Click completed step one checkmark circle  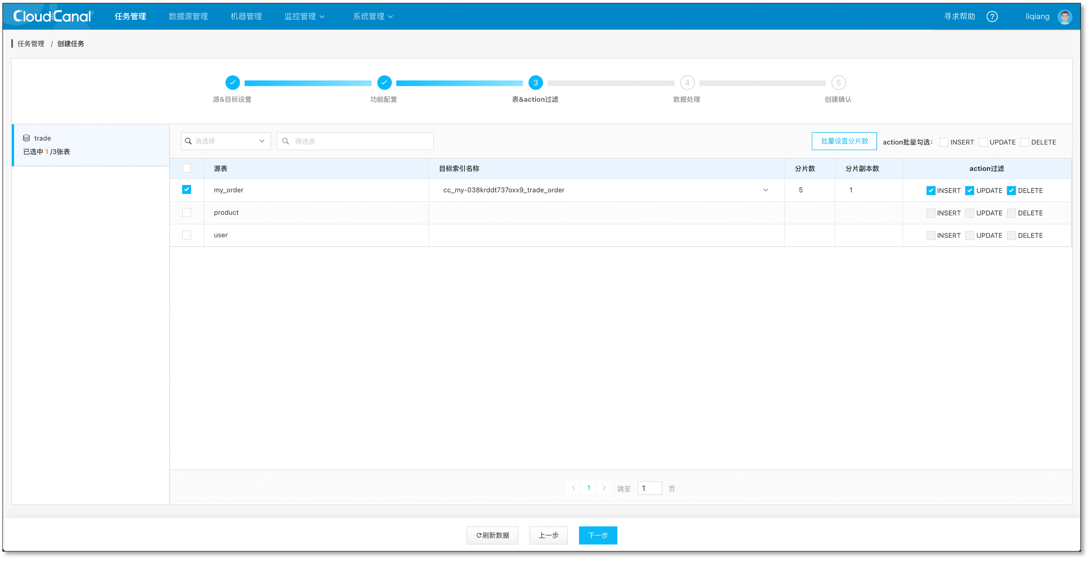click(232, 83)
